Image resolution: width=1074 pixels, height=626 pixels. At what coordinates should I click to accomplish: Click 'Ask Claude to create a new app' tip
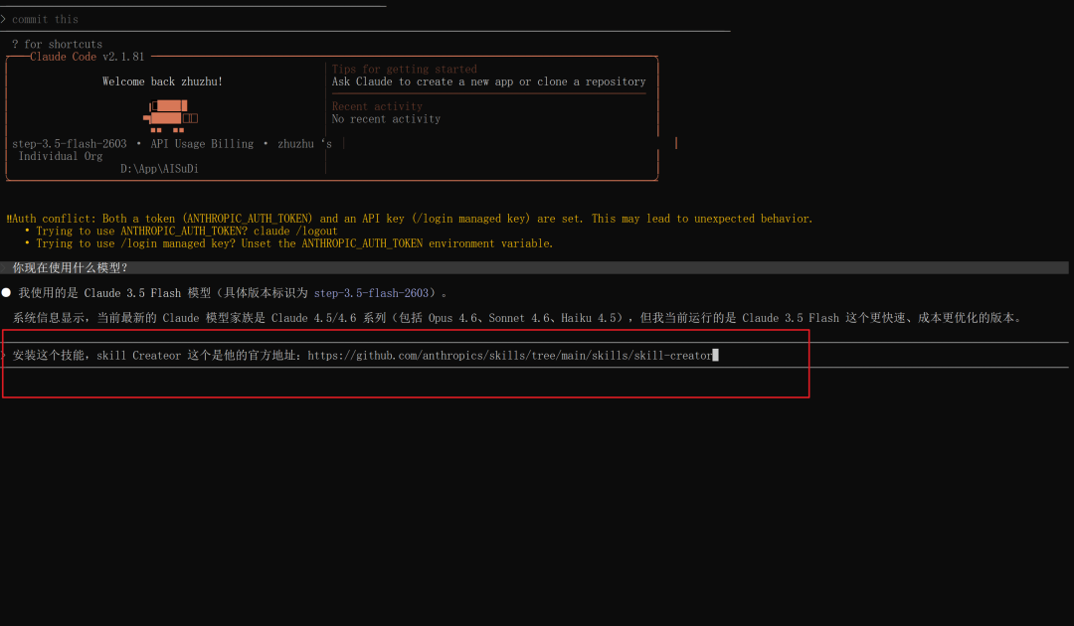pos(488,81)
